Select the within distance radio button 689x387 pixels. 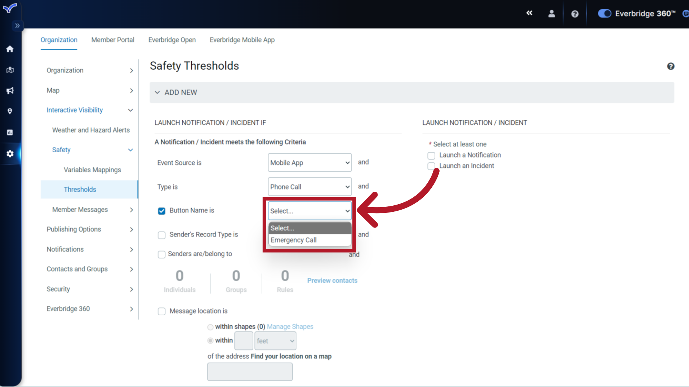210,341
